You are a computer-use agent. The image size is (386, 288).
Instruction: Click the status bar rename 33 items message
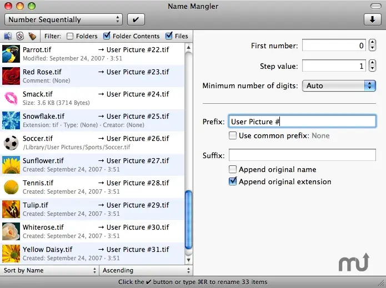click(193, 282)
